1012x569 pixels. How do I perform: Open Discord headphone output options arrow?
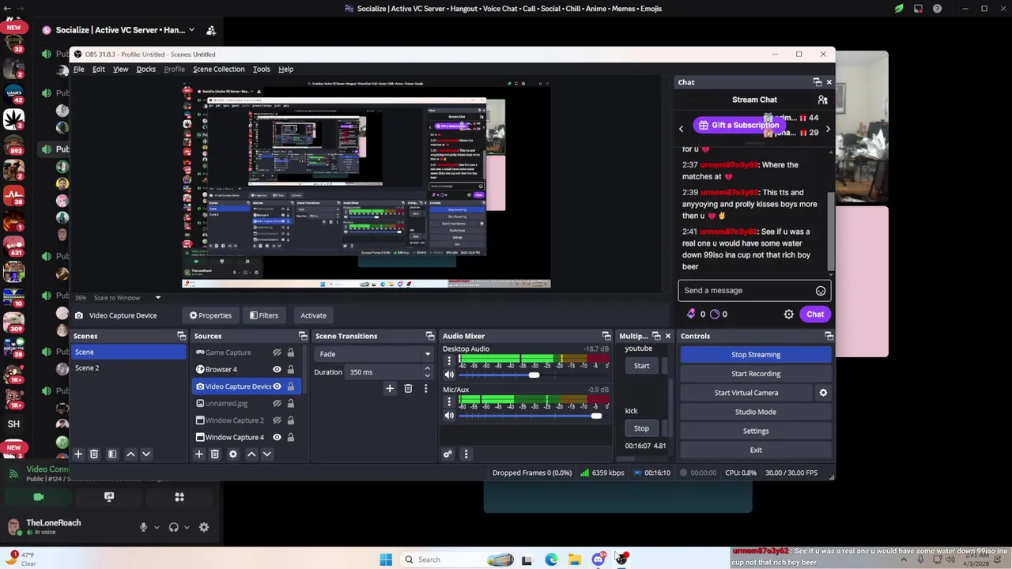point(187,527)
